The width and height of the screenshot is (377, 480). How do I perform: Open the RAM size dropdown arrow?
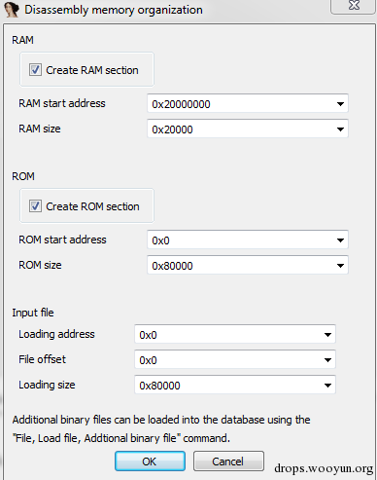340,129
